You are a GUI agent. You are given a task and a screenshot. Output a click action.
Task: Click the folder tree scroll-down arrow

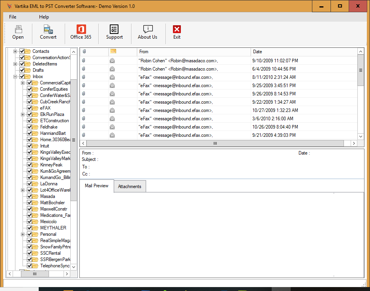pos(73,267)
